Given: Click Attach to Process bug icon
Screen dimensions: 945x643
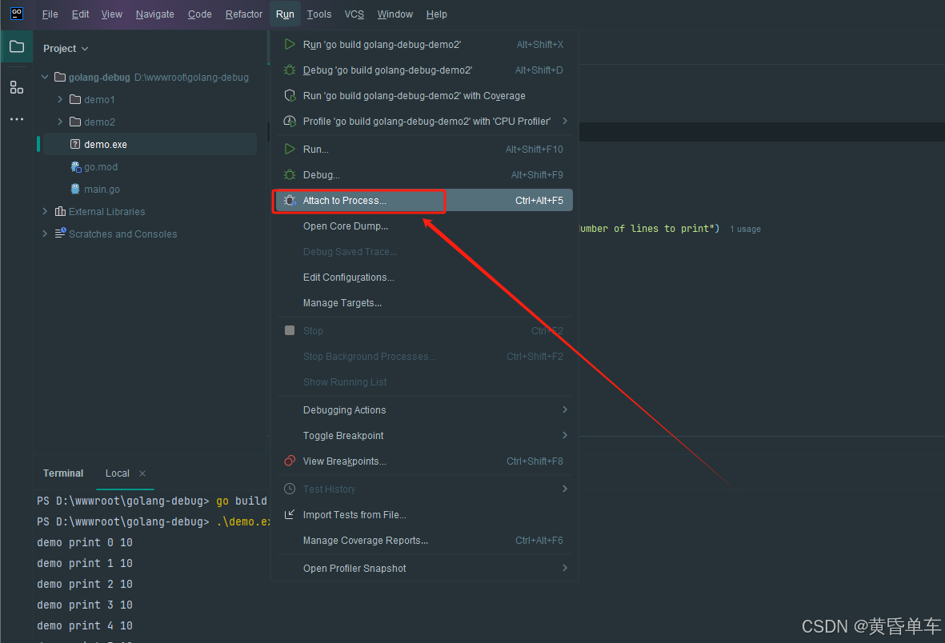Looking at the screenshot, I should (x=290, y=200).
